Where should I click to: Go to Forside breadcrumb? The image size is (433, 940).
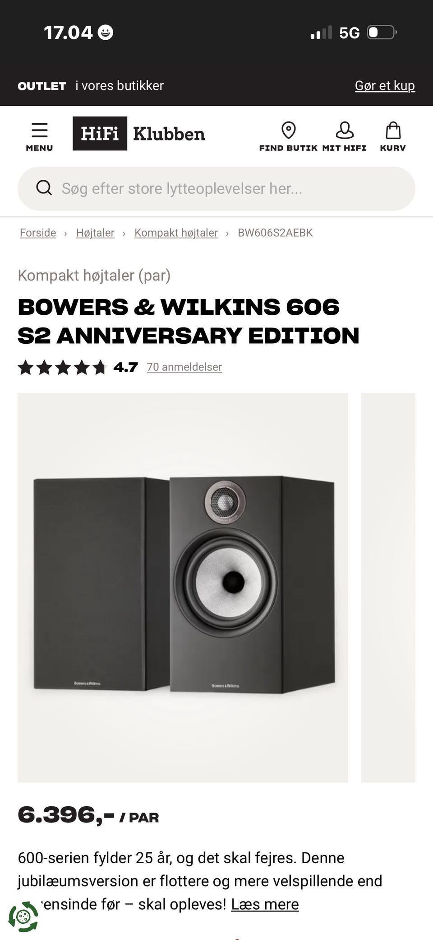coord(38,233)
